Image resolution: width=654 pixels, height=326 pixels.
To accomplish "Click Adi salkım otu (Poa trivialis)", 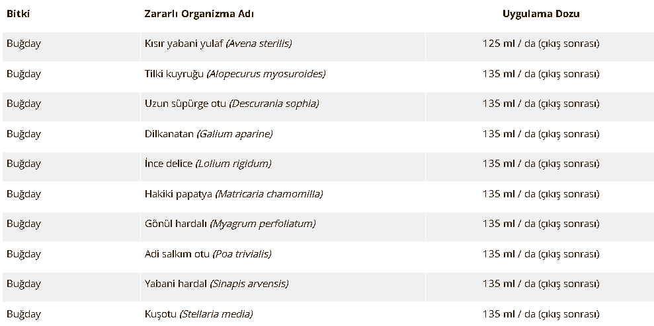I will [x=208, y=254].
